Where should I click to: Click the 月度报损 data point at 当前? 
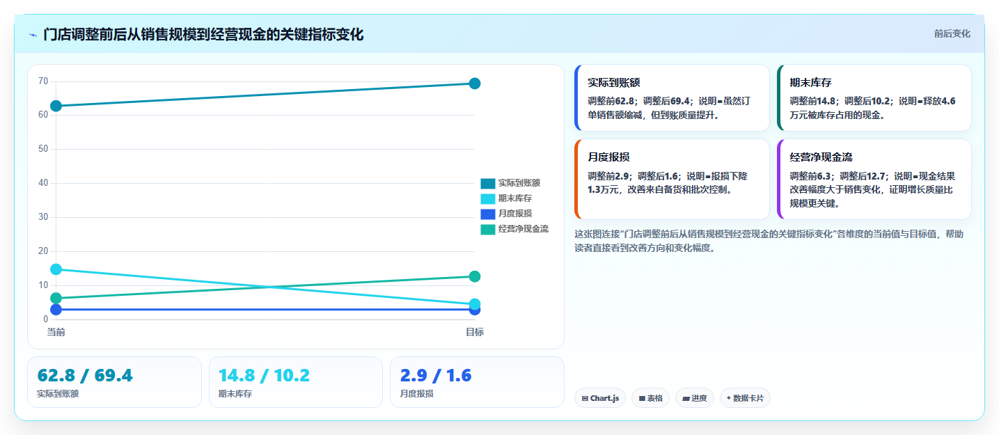(56, 309)
